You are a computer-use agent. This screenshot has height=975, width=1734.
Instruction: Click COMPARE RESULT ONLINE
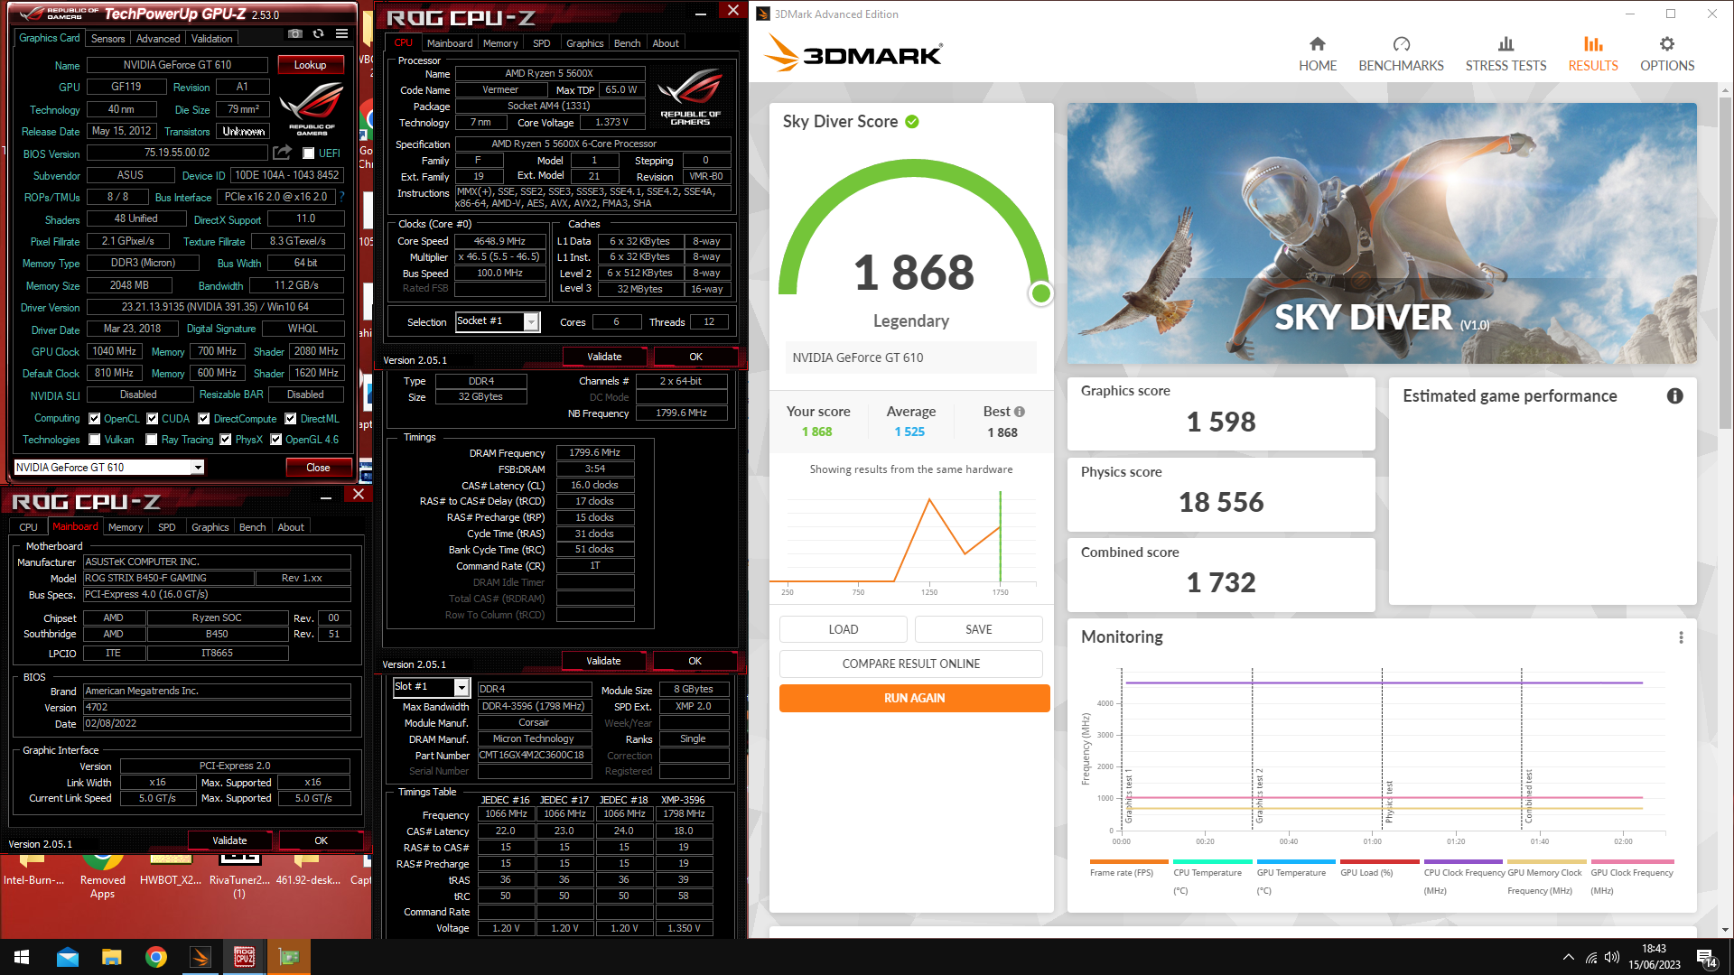(910, 664)
